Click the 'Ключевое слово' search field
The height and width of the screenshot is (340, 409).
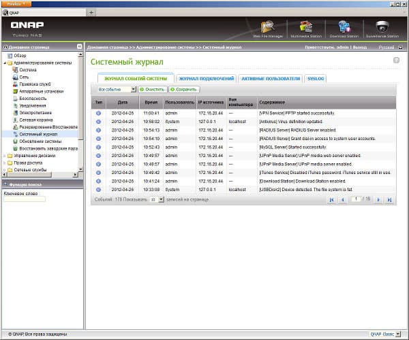[25, 199]
